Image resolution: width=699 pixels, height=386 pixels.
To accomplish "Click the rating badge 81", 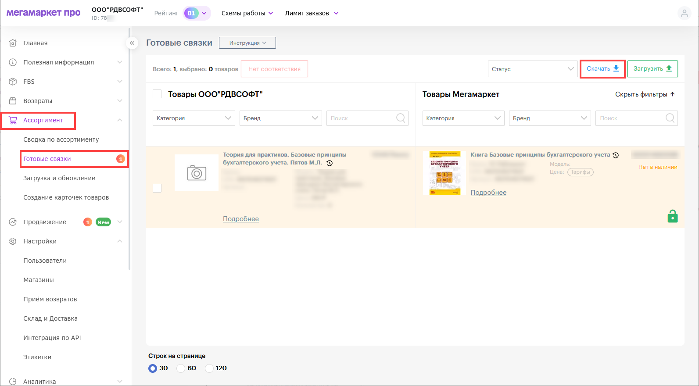I will 191,13.
